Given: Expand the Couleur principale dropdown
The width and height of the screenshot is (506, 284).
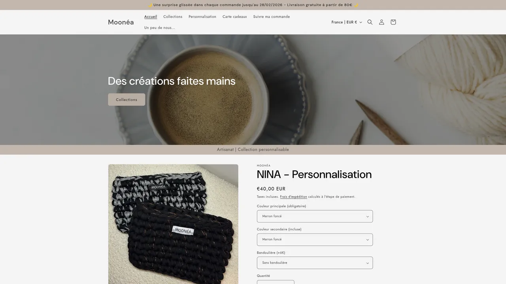Looking at the screenshot, I should [x=315, y=216].
